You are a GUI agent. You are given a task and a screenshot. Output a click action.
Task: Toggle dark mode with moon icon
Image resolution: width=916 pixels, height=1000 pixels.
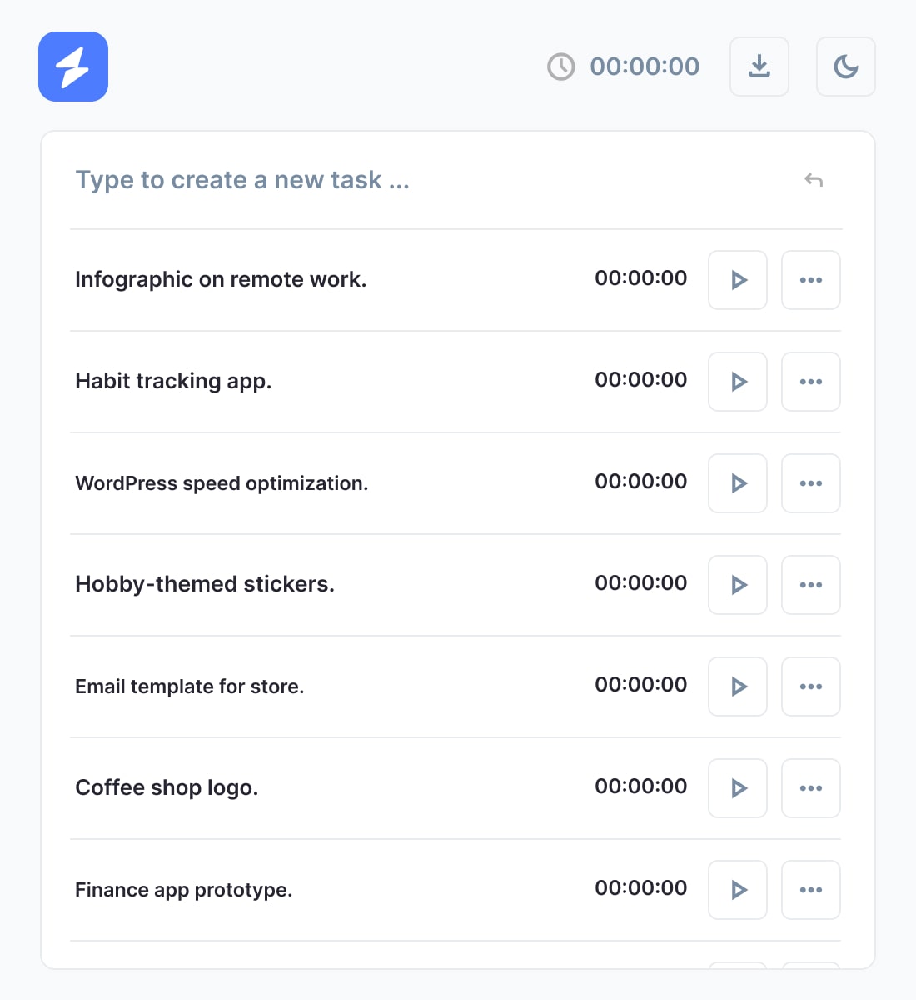tap(845, 67)
